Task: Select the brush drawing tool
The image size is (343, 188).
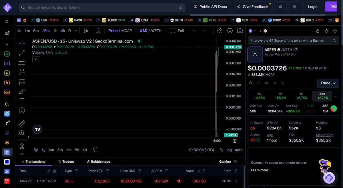Action: point(22,91)
